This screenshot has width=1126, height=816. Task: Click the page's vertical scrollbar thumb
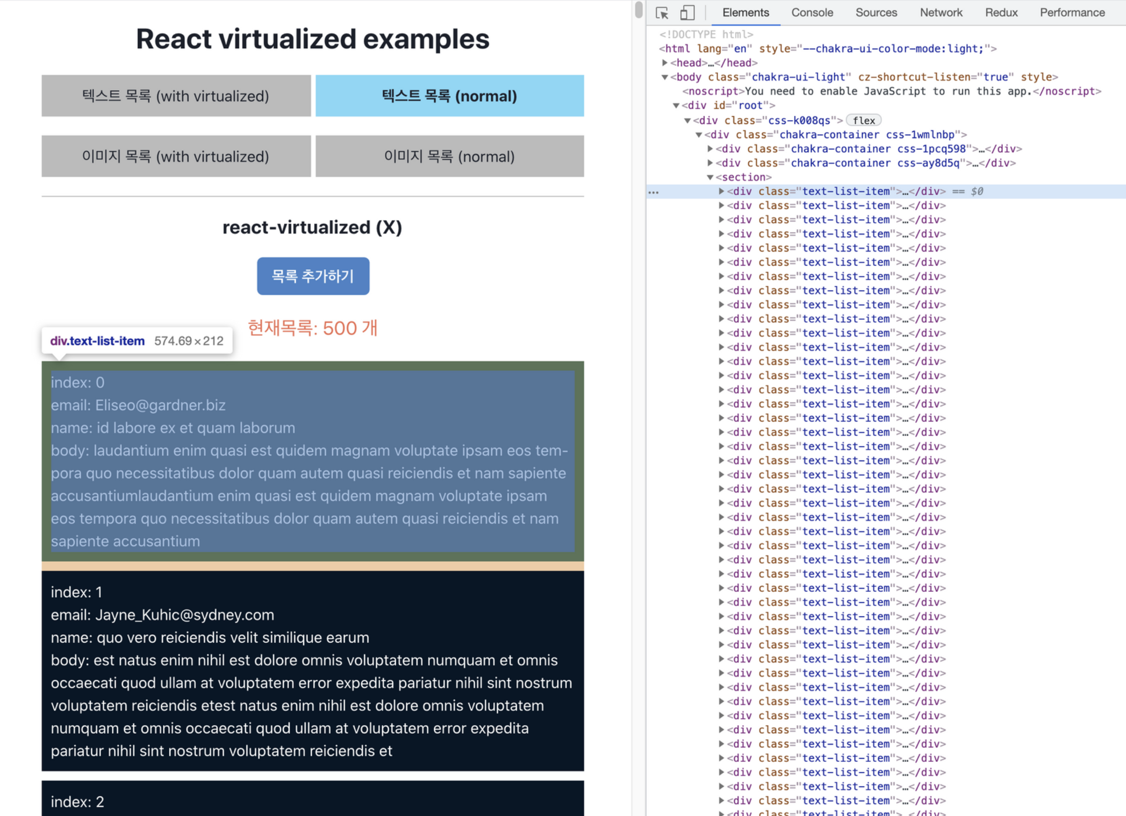(x=639, y=10)
